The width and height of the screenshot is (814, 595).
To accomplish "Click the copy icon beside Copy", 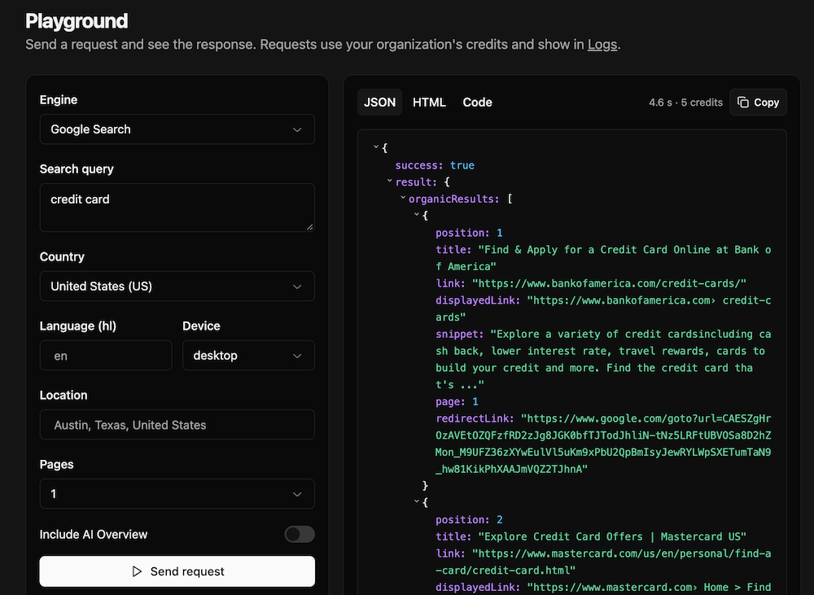I will [x=743, y=103].
